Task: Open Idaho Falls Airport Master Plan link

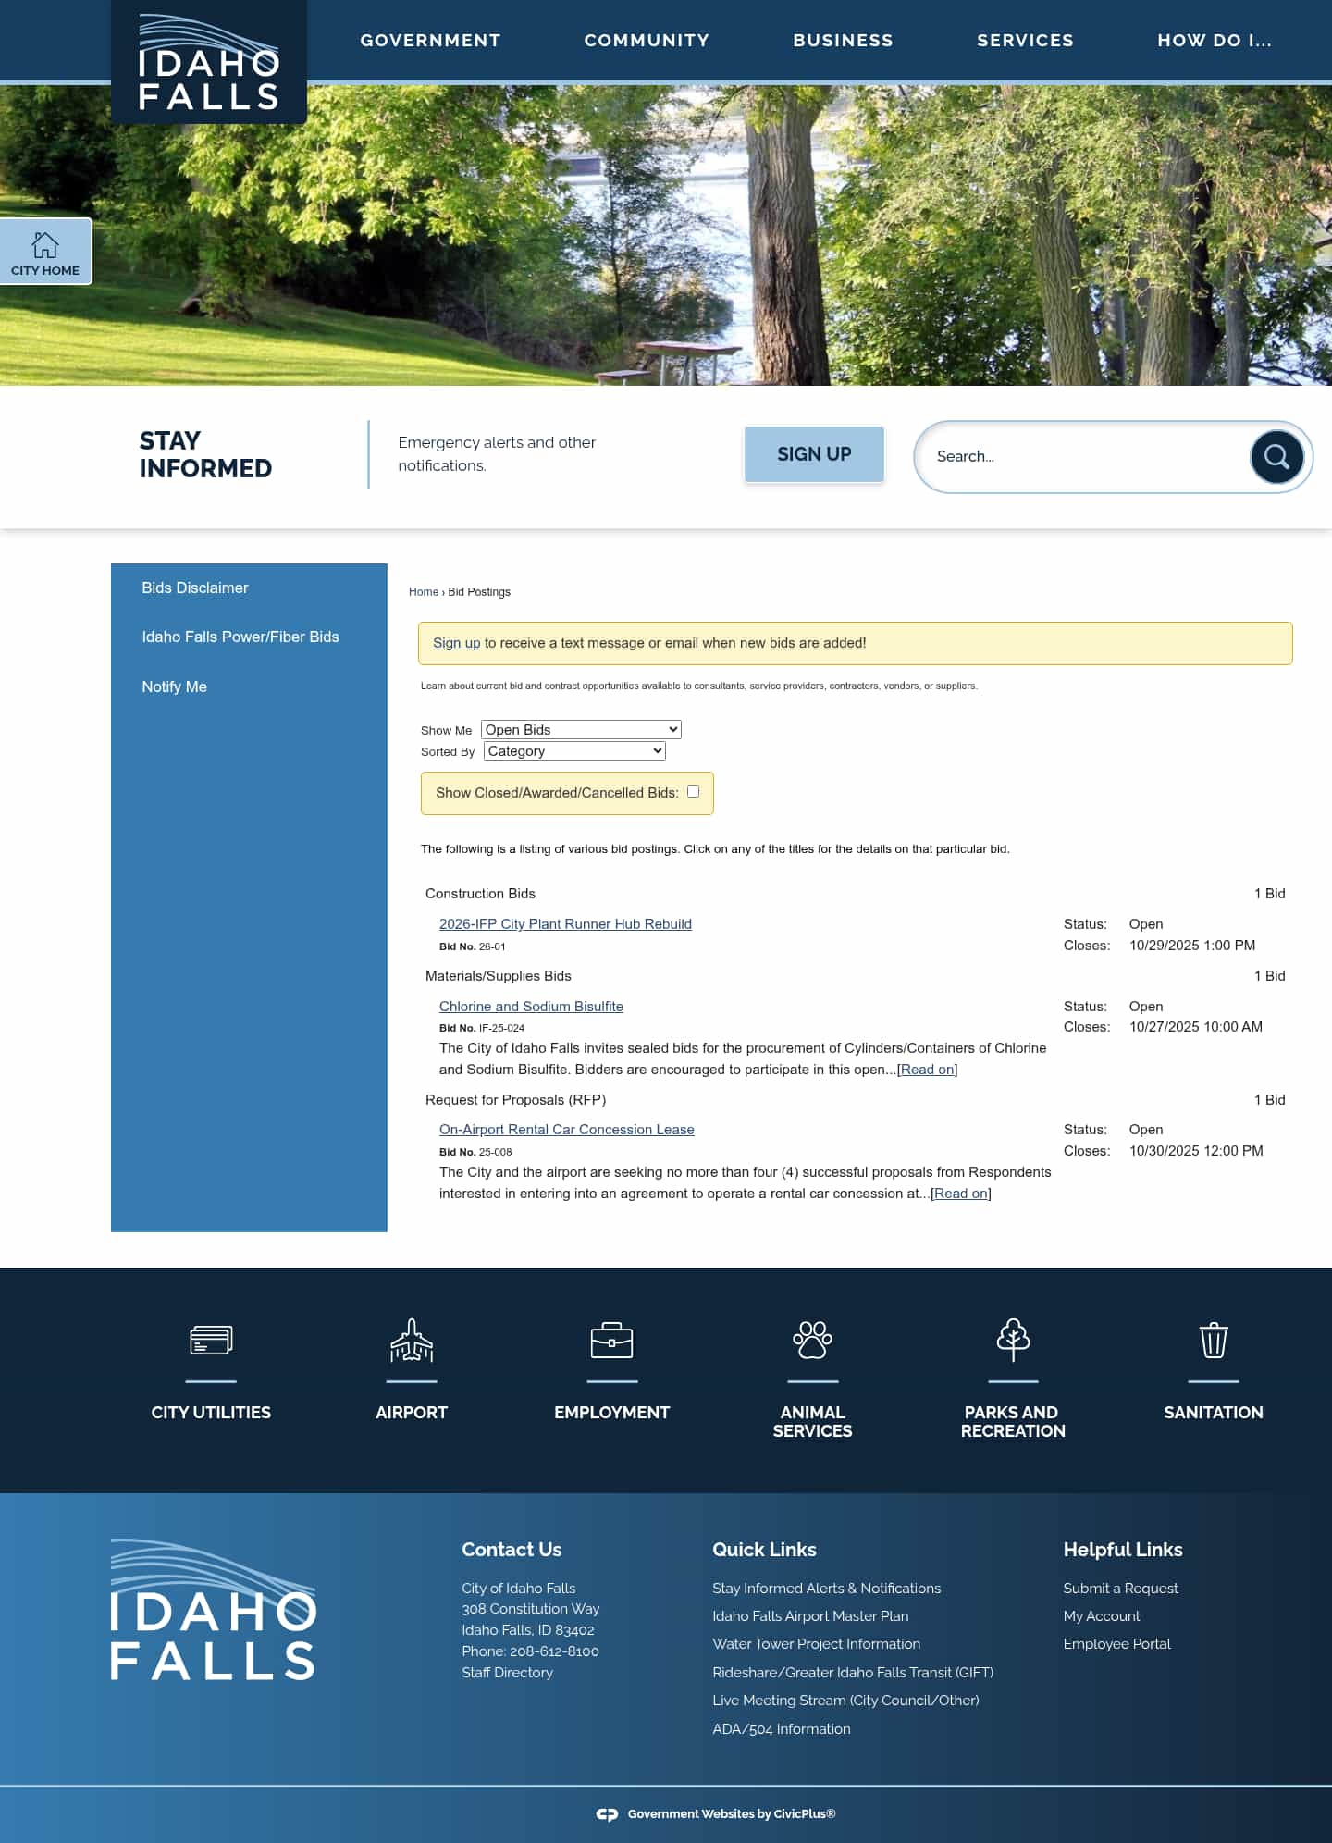Action: point(810,1616)
